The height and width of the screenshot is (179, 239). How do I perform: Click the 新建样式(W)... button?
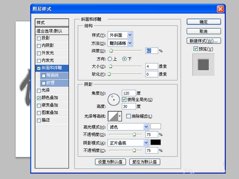pyautogui.click(x=204, y=41)
